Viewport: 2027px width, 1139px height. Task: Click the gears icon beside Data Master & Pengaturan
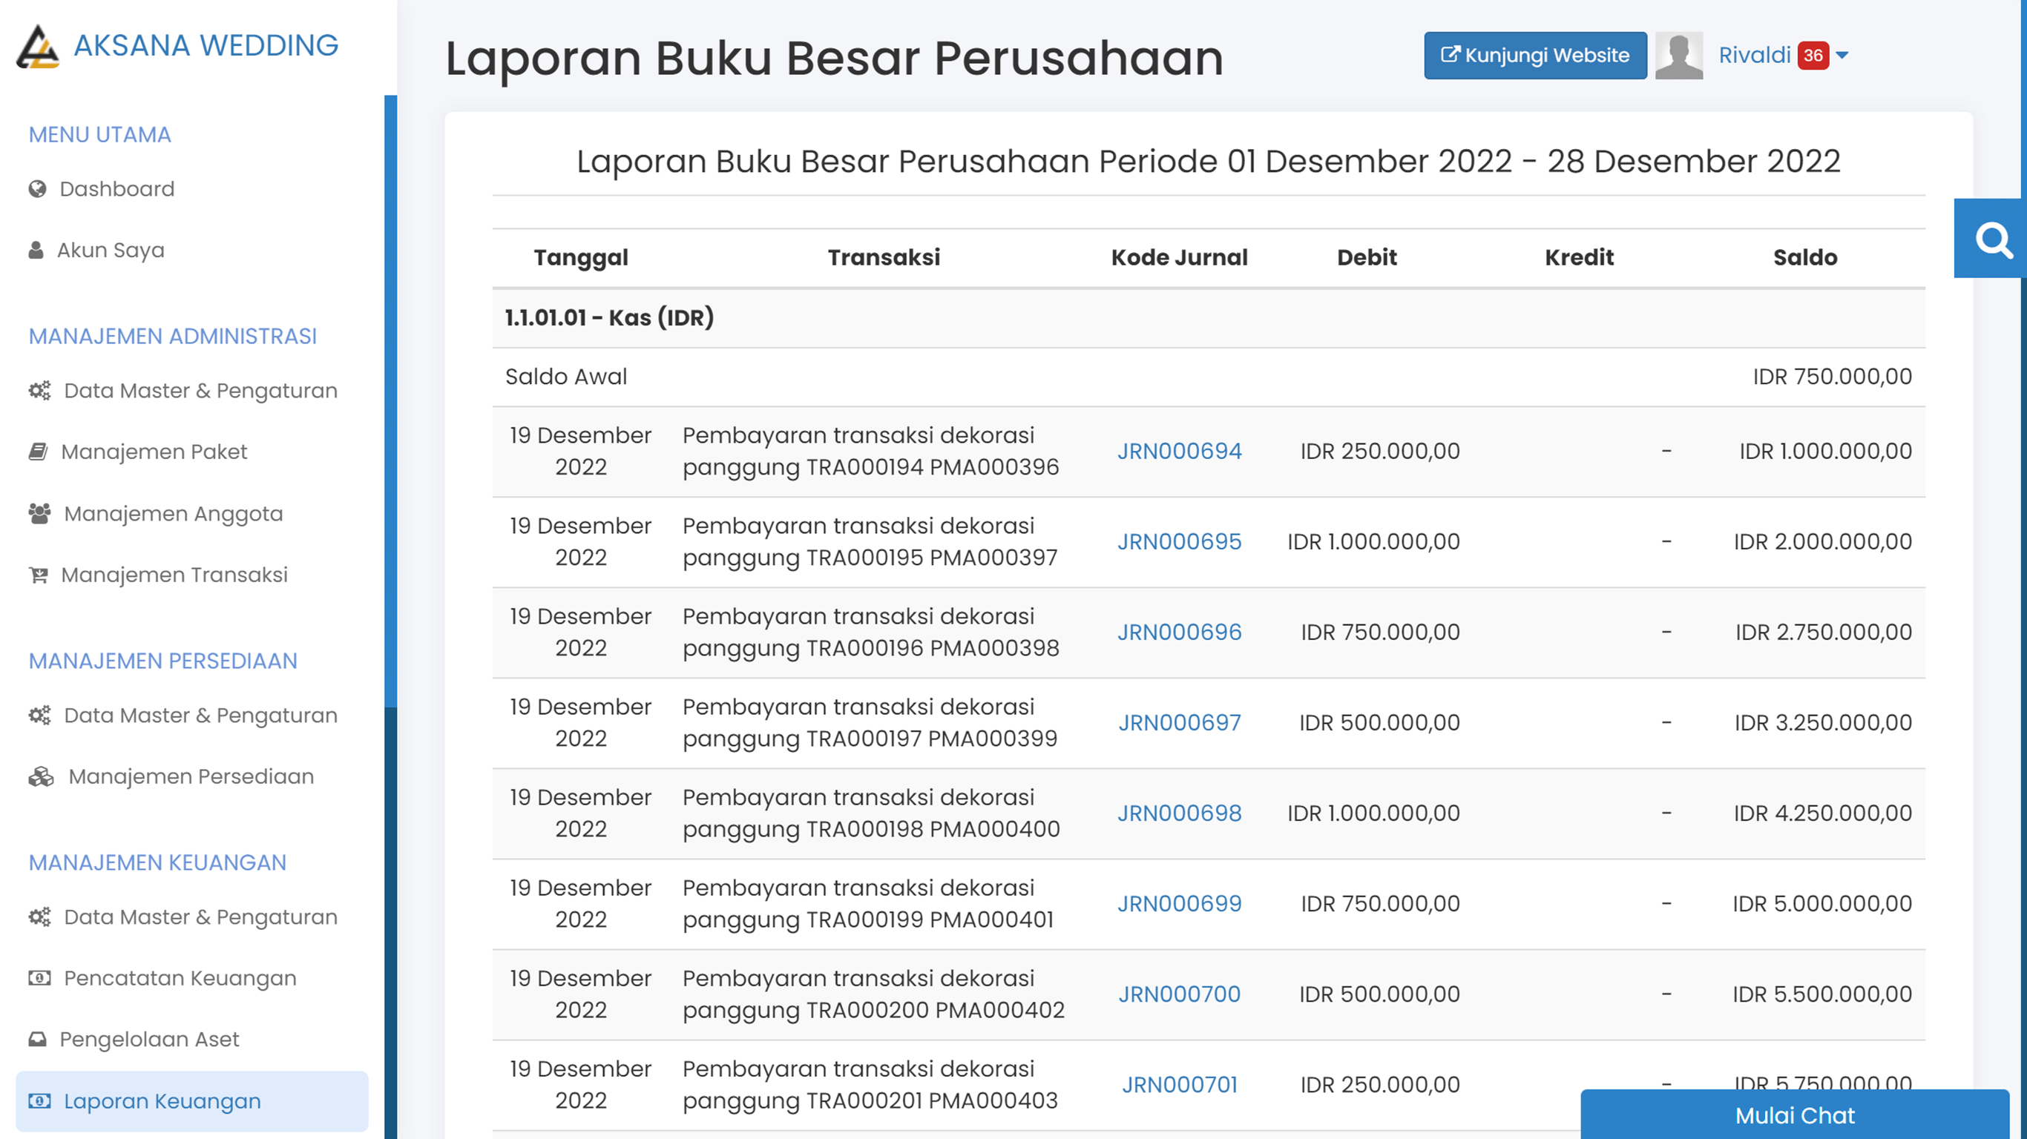(39, 390)
